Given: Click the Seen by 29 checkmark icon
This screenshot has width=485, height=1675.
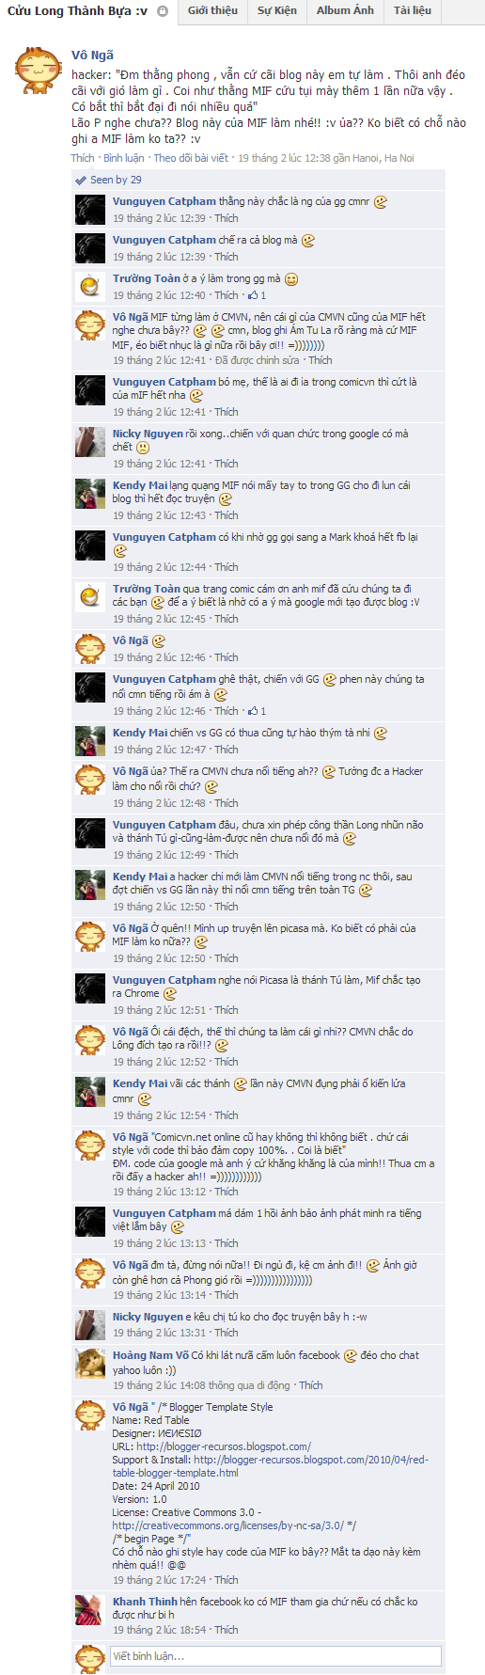Looking at the screenshot, I should coord(81,180).
